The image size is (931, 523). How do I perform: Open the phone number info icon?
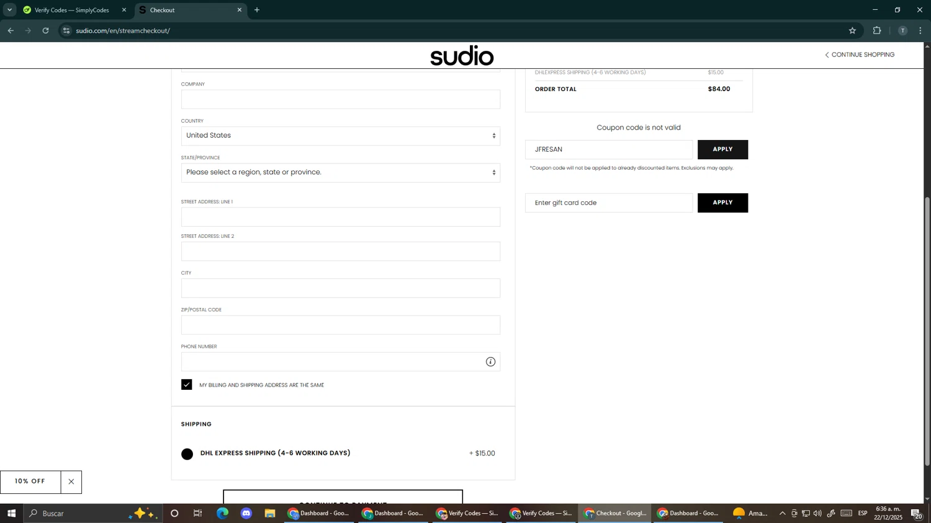[490, 362]
